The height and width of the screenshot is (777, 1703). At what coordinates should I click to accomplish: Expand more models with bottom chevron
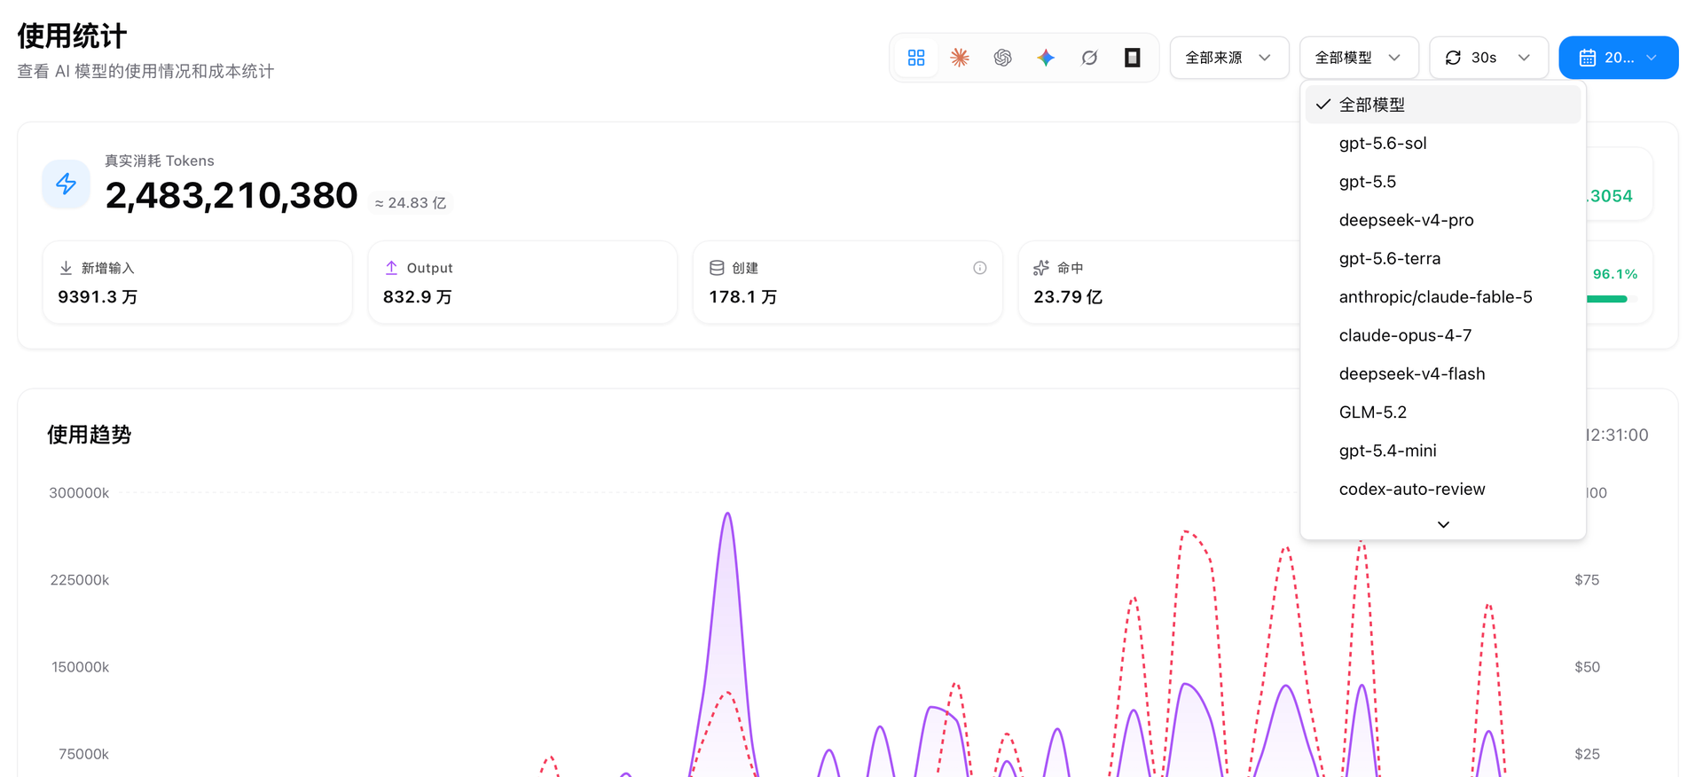pyautogui.click(x=1443, y=524)
